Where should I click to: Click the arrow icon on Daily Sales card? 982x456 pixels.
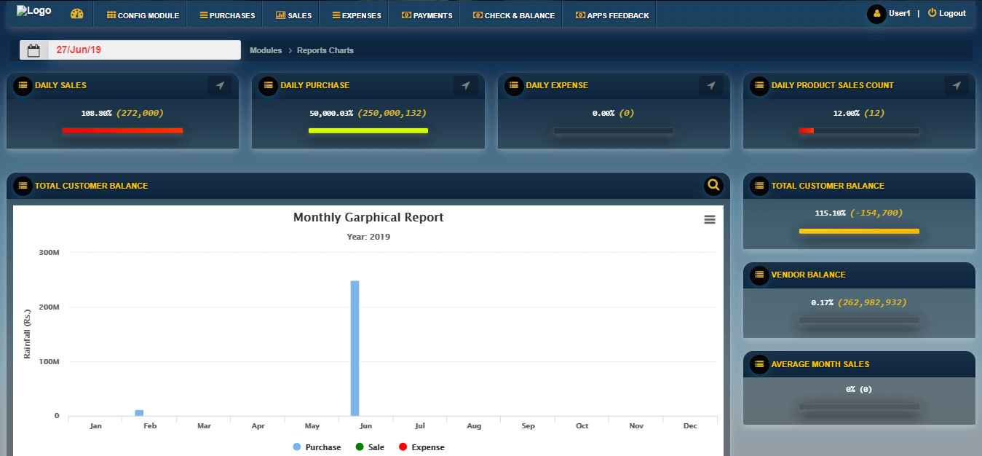point(220,86)
